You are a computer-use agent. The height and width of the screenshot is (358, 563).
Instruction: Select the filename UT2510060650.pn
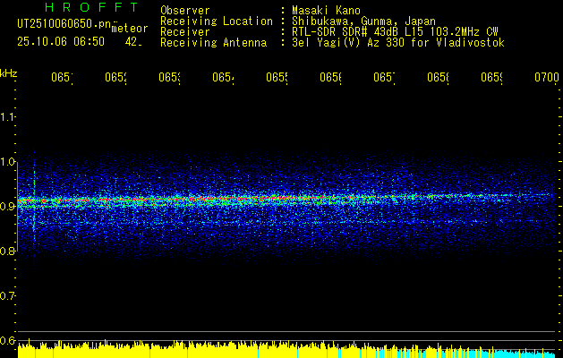coord(64,23)
